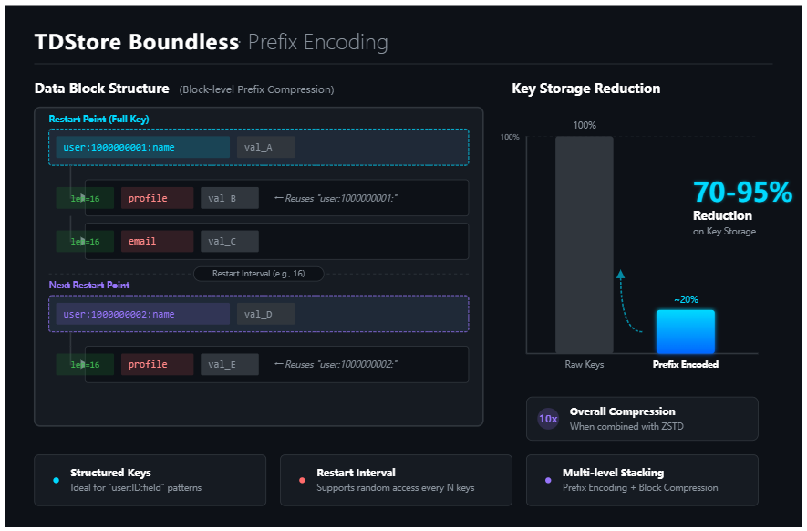Select the user:1000000001:name key box
This screenshot has width=807, height=531.
(x=142, y=147)
